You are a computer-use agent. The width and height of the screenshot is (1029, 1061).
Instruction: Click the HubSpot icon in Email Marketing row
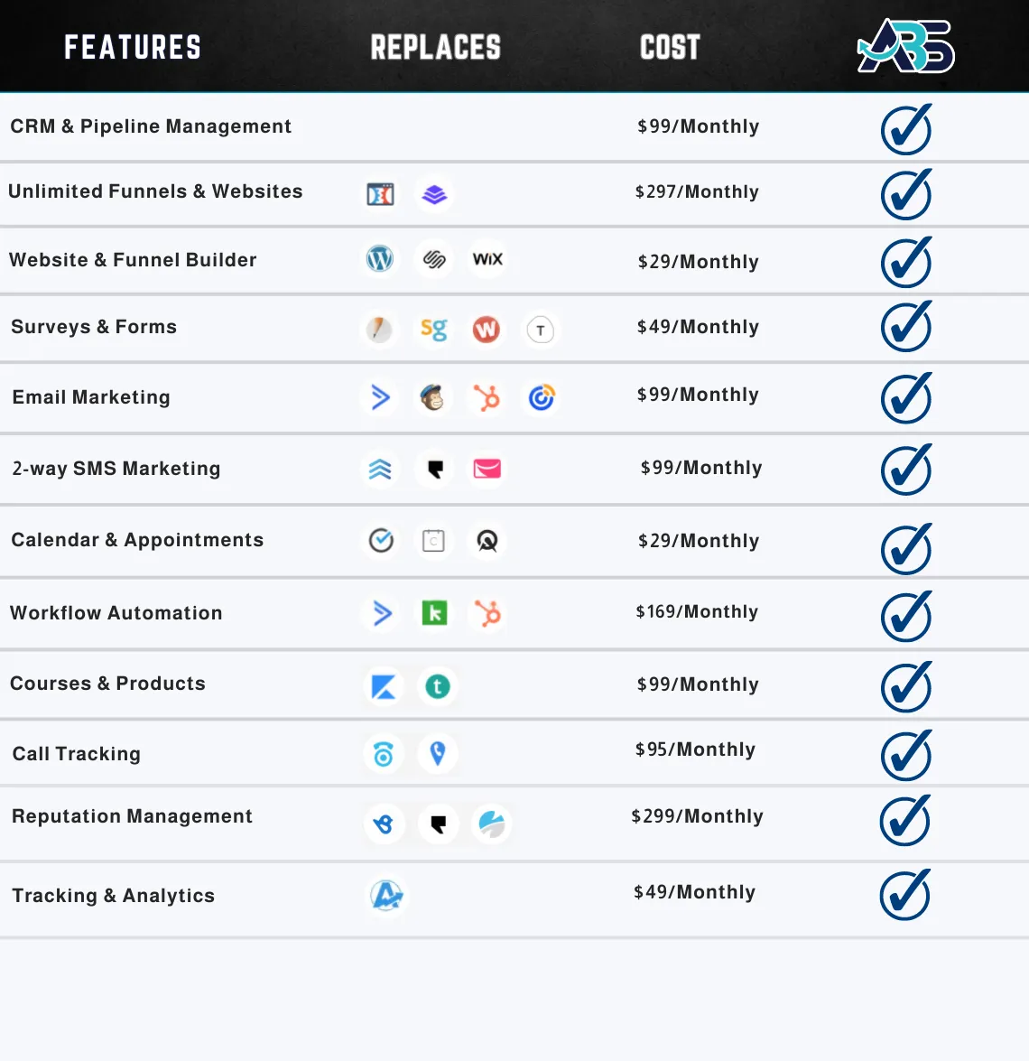(x=487, y=398)
